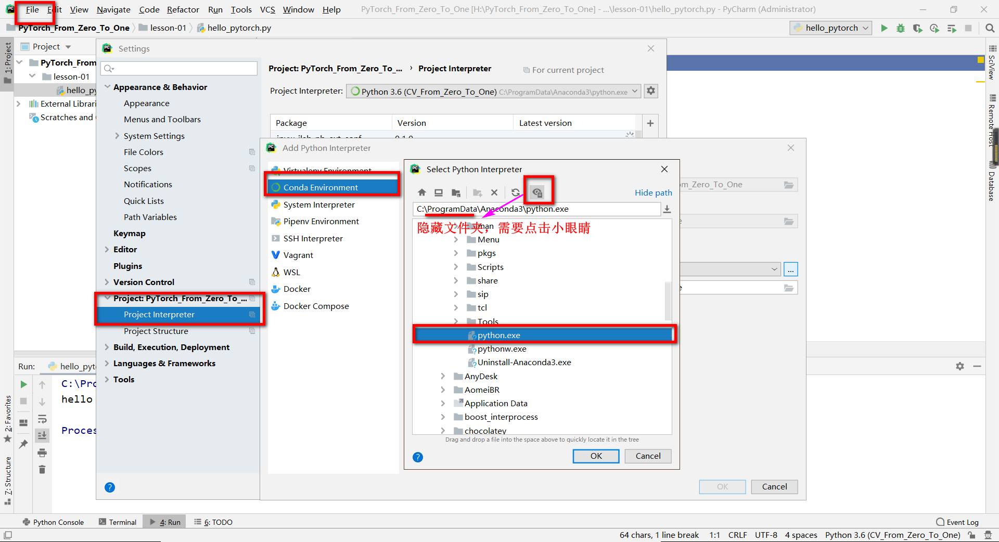Click the ellipsis browse button
The image size is (999, 542).
coord(791,269)
